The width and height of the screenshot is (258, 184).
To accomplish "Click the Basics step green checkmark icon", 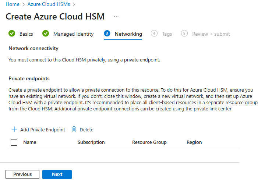I will 12,34.
